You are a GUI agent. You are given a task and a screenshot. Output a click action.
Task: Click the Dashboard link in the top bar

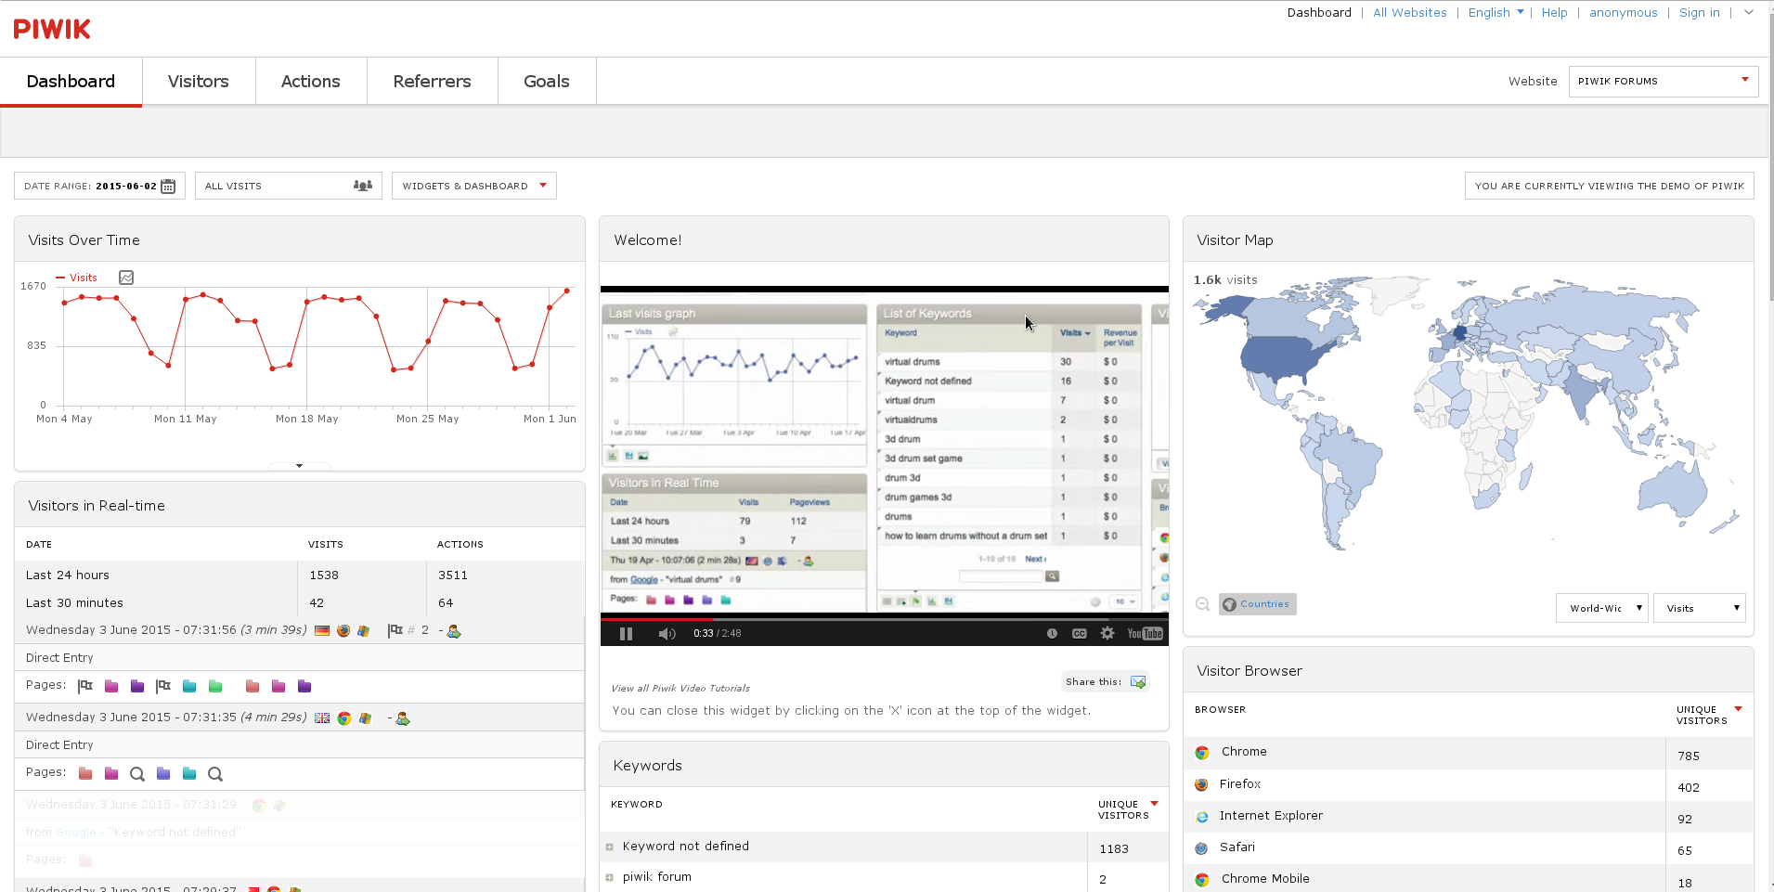click(x=1319, y=12)
